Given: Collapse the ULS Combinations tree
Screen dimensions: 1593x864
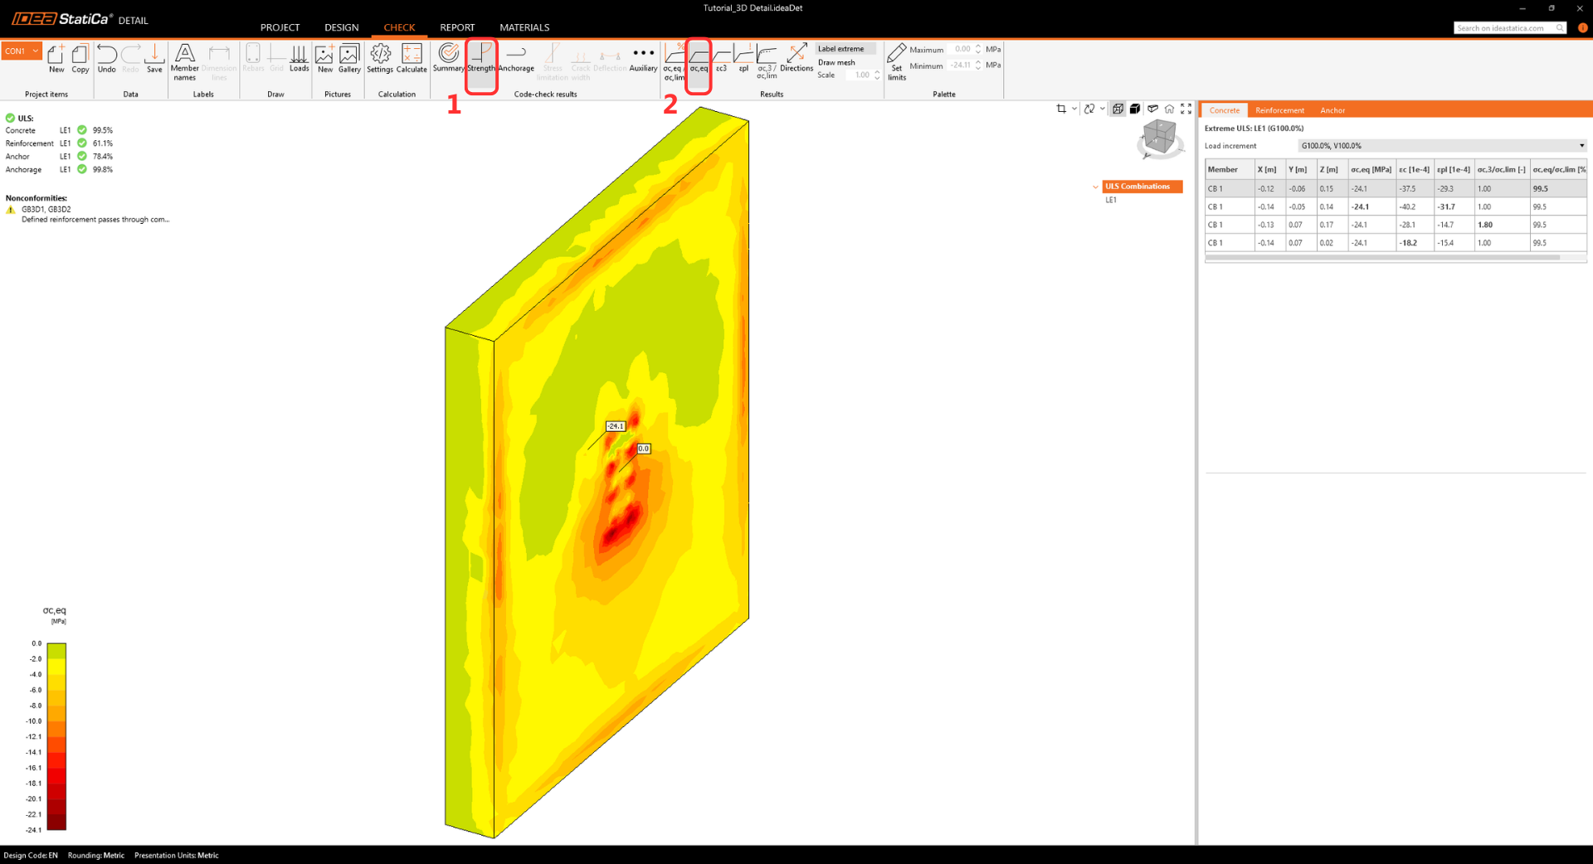Looking at the screenshot, I should [1095, 187].
